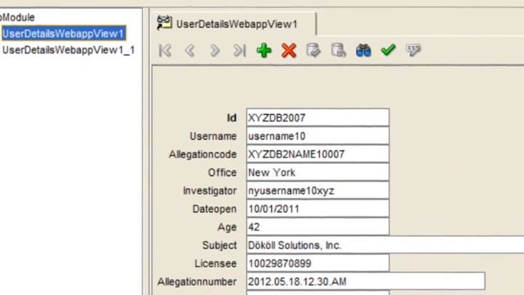Select UserDetailsWebappView1 in tree
524x295 pixels.
point(64,34)
